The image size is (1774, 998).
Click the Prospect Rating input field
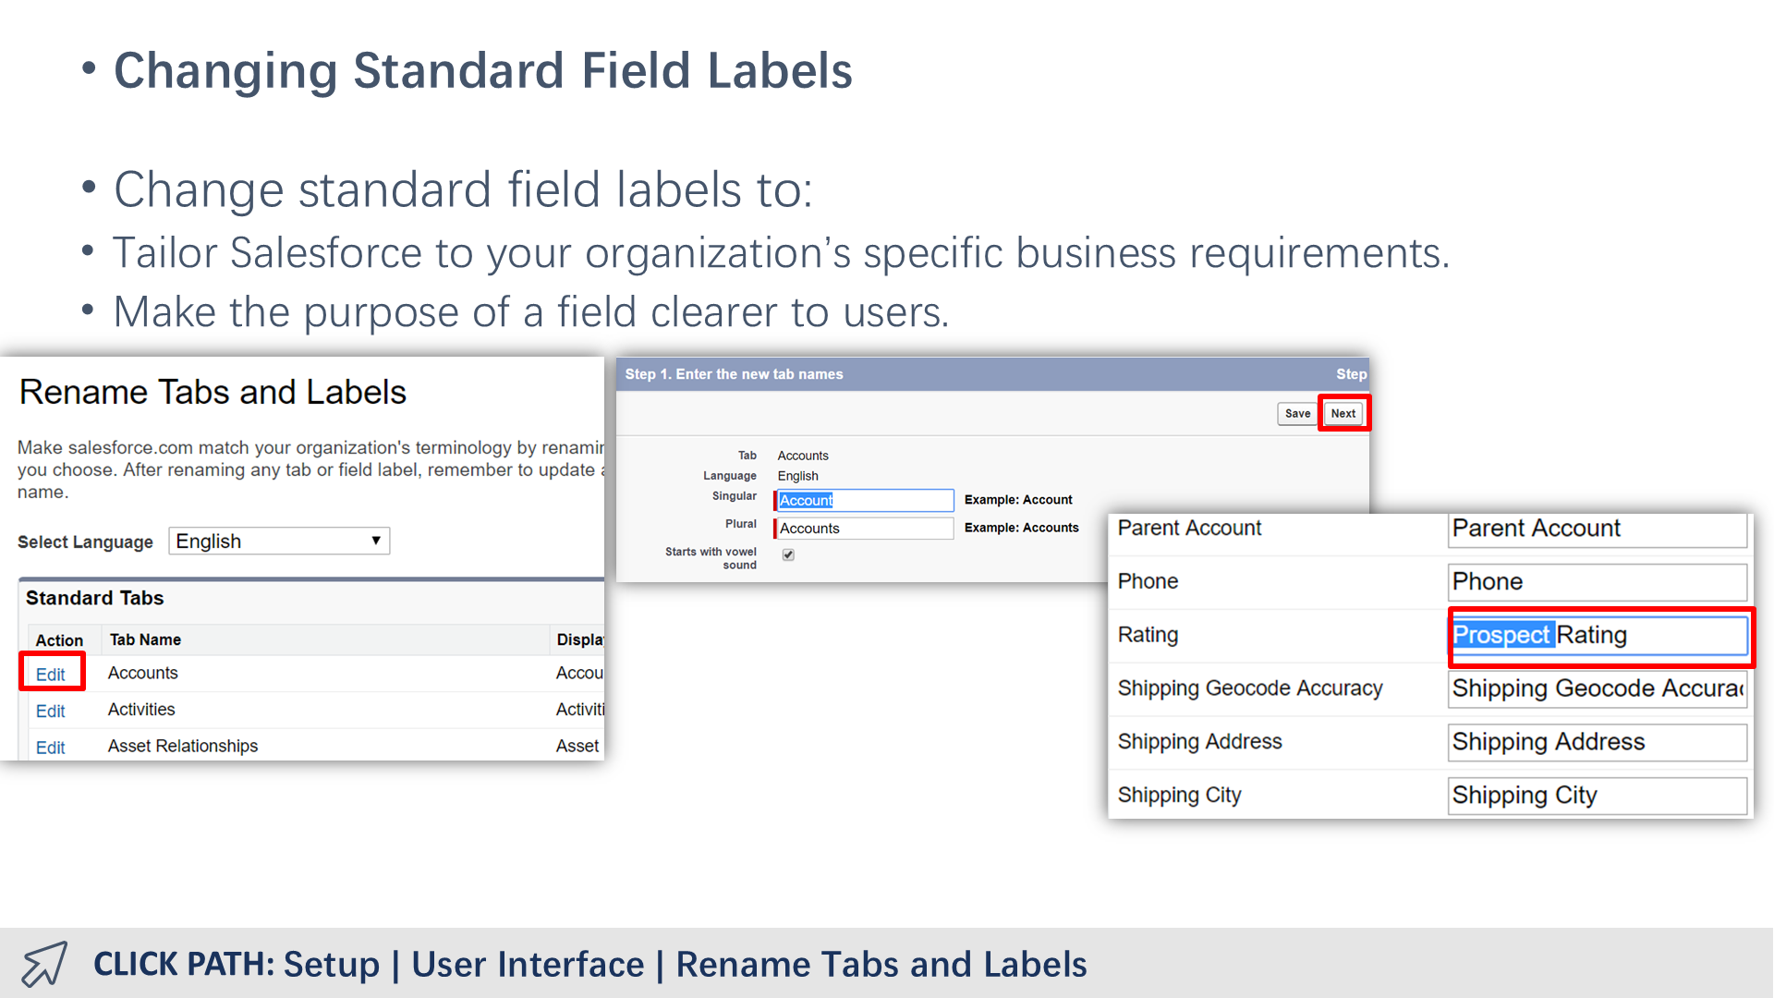click(x=1598, y=635)
